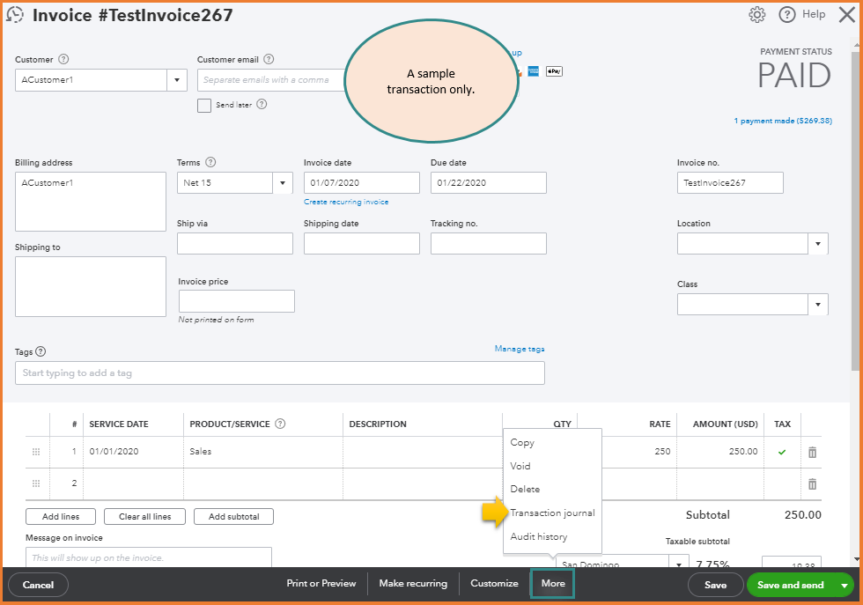Click the Invoice no. field
This screenshot has height=605, width=863.
coord(730,183)
